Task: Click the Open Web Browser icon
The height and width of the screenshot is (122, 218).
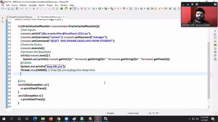Action: click(148, 9)
